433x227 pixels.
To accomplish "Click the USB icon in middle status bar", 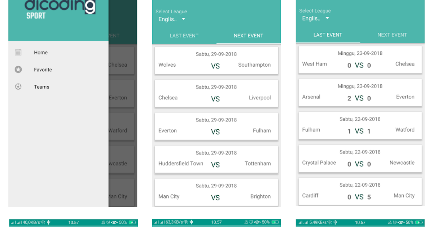I will point(192,222).
